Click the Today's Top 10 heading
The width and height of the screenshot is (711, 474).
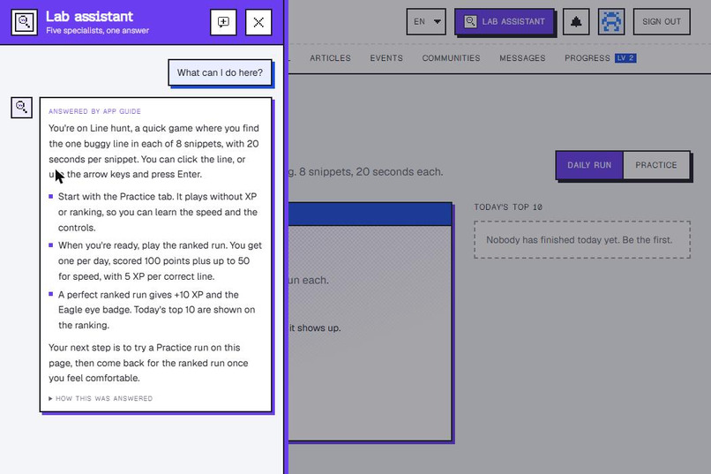(x=508, y=207)
